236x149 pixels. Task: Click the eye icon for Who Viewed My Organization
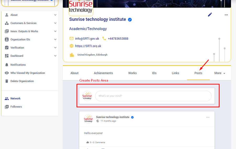7,73
